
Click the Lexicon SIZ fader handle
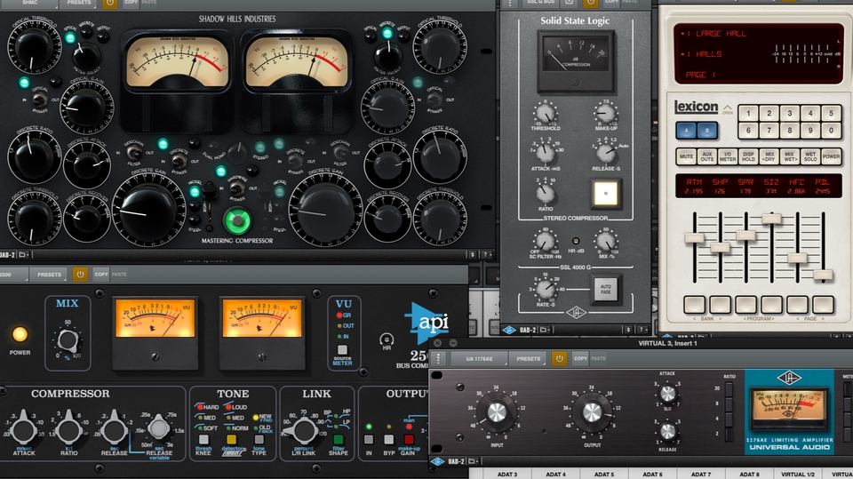tap(771, 219)
